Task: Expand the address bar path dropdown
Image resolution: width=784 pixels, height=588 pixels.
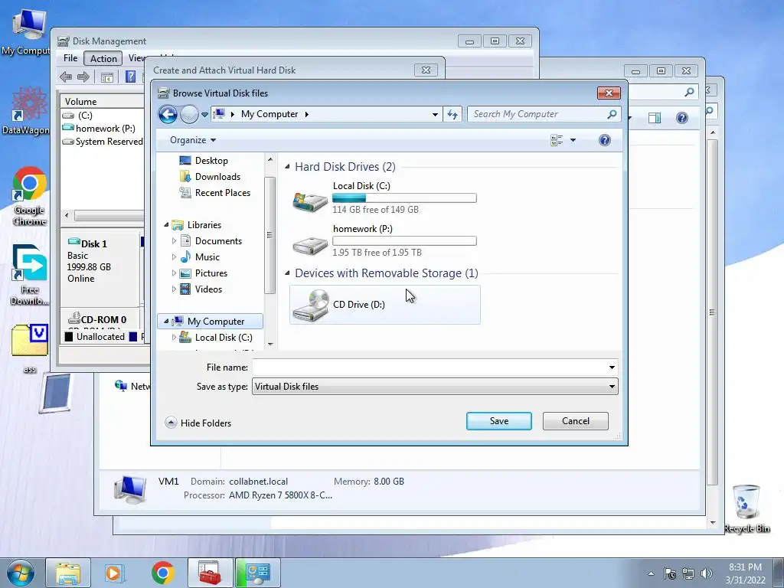Action: [435, 115]
